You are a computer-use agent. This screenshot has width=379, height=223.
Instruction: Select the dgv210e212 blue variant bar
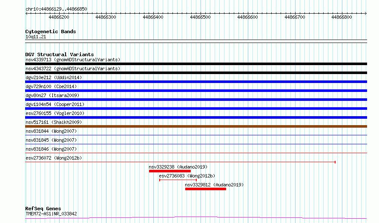[x=196, y=82]
